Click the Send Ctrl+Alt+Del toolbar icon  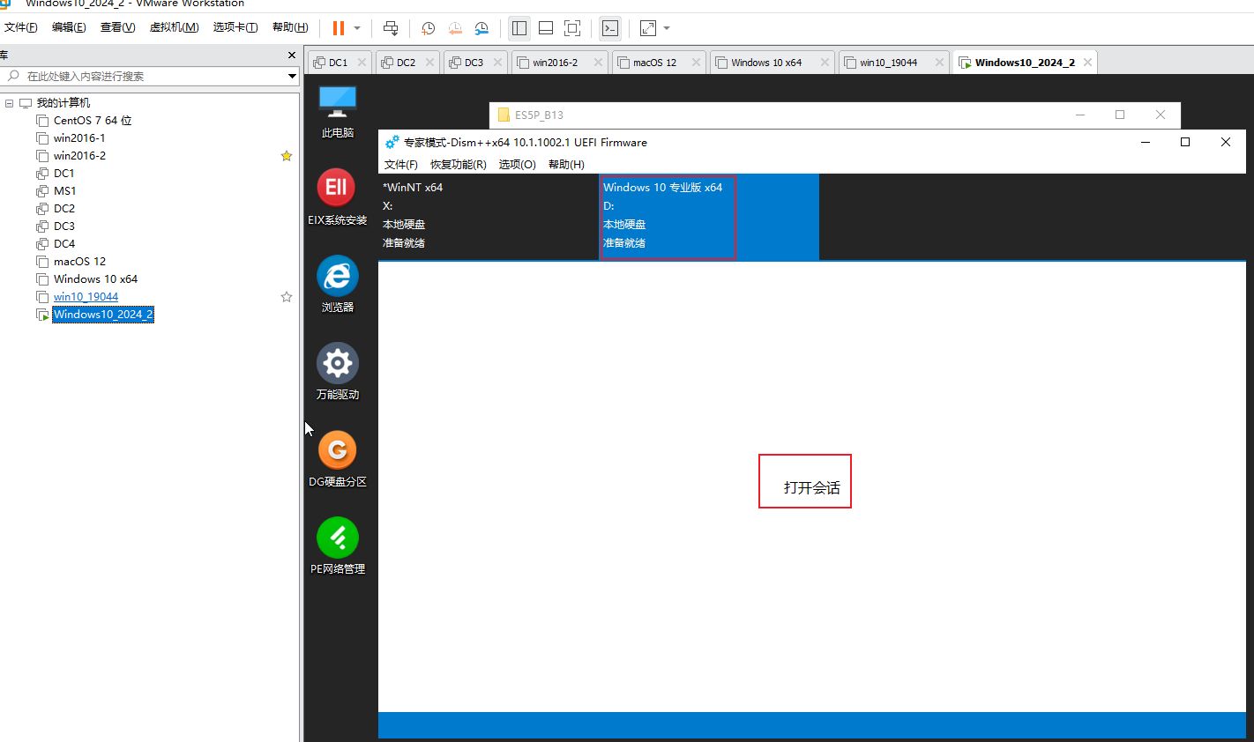(391, 28)
